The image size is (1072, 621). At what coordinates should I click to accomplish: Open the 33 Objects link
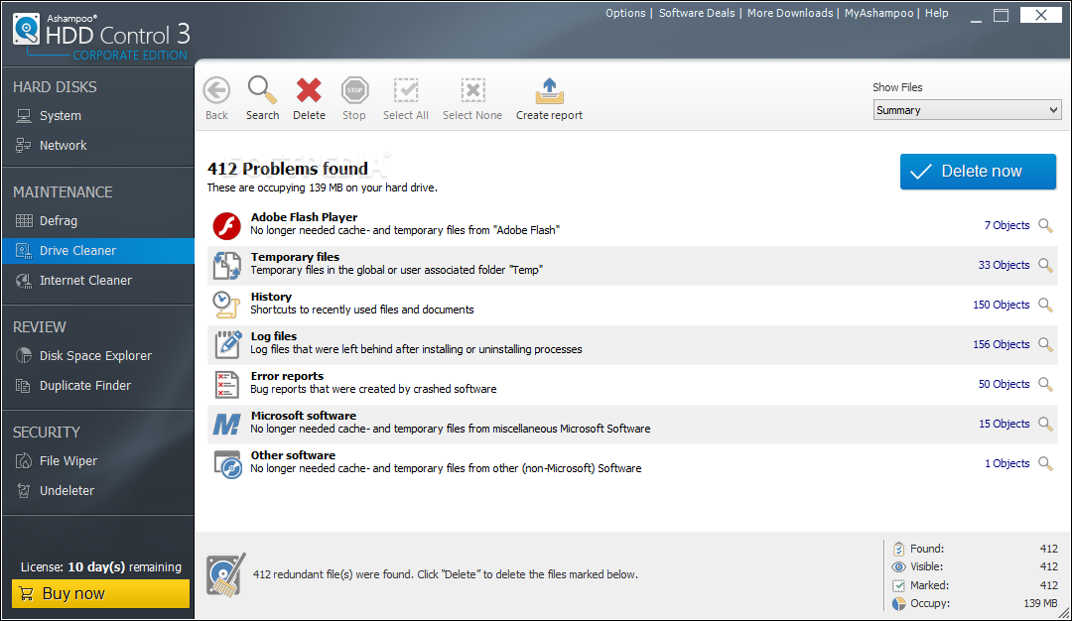pos(1004,265)
